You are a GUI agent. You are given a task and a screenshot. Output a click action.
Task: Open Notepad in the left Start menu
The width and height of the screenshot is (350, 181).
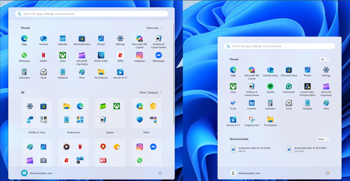coord(63,74)
